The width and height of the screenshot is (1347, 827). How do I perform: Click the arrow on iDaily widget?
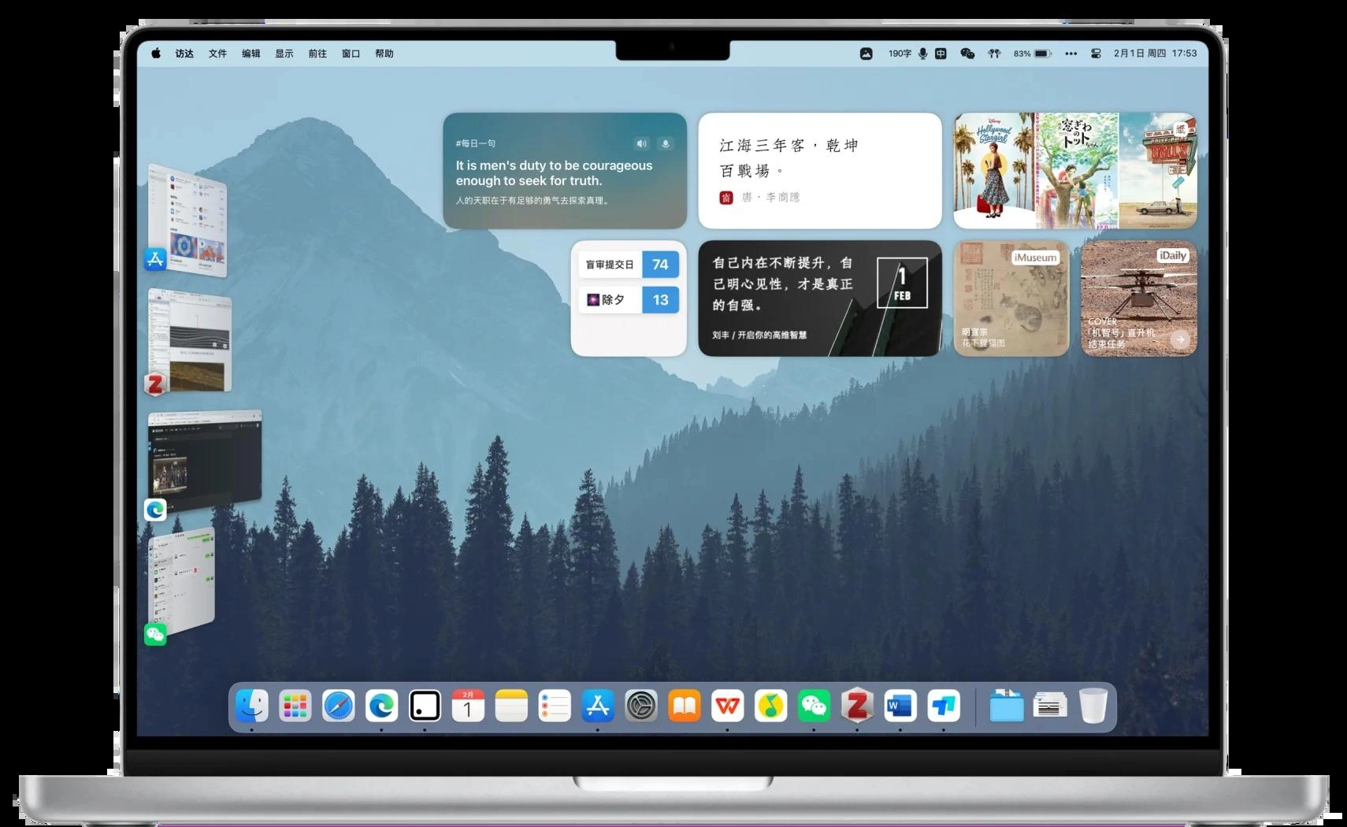[x=1179, y=339]
